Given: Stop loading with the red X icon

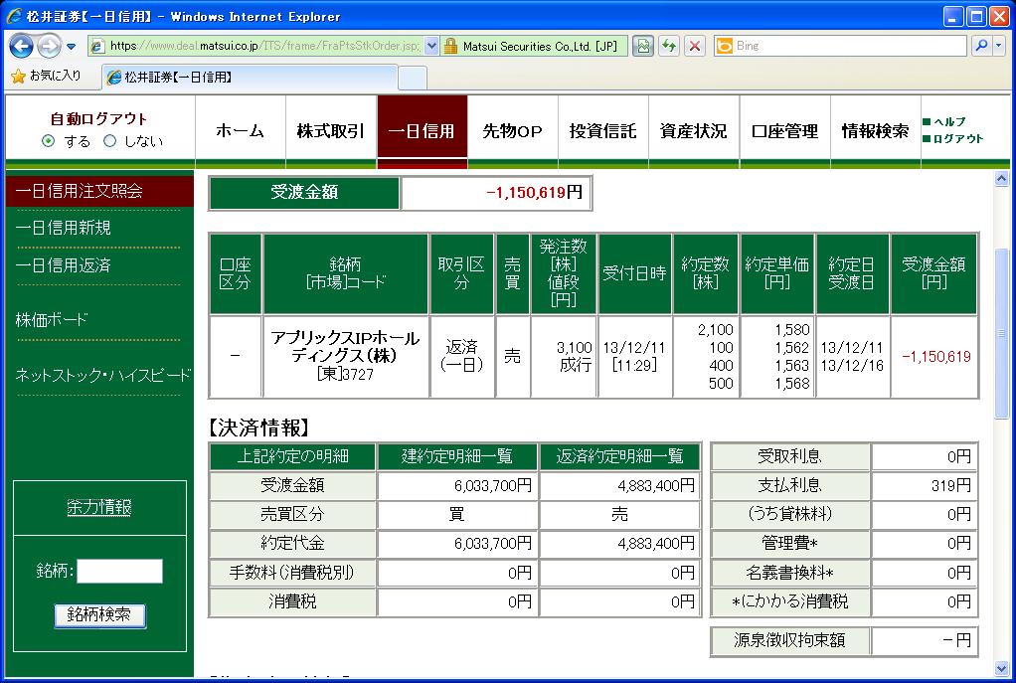Looking at the screenshot, I should (695, 46).
